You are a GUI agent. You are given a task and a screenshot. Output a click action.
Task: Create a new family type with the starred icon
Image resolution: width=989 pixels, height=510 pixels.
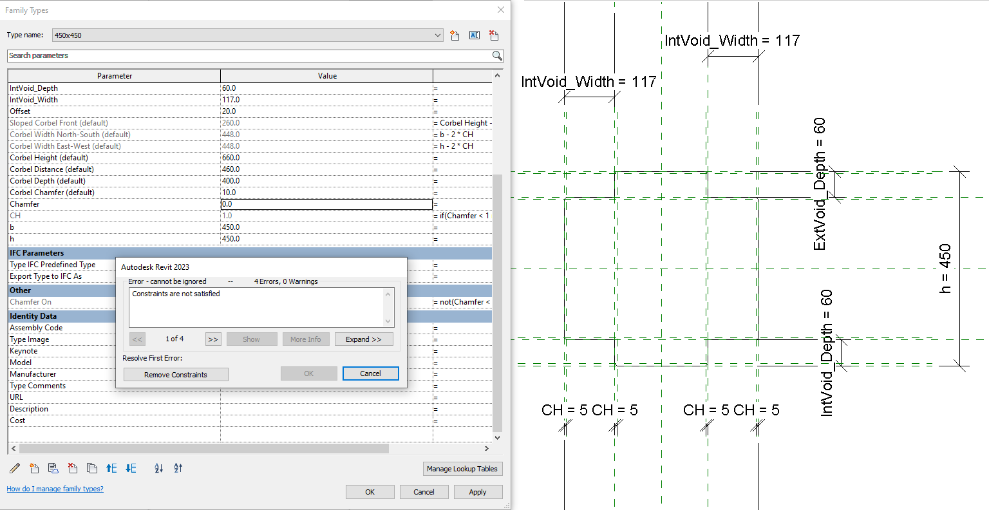[x=455, y=35]
